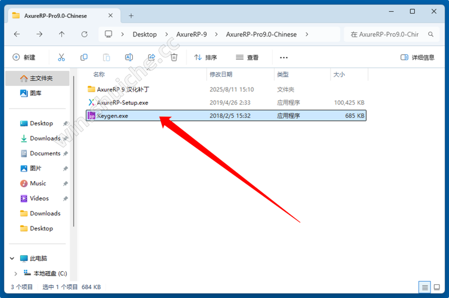Open pinned Downloads with green arrow

pyautogui.click(x=45, y=138)
